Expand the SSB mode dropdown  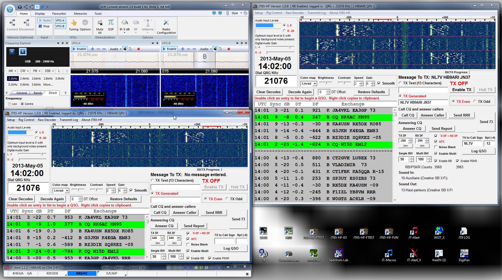53,71
